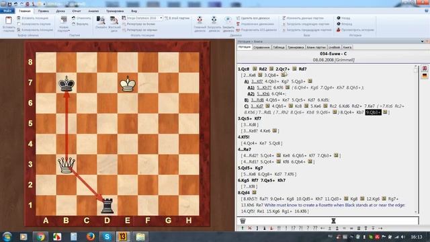The height and width of the screenshot is (242, 430).
Task: Click Загрузить движок to add engine
Action: click(214, 24)
